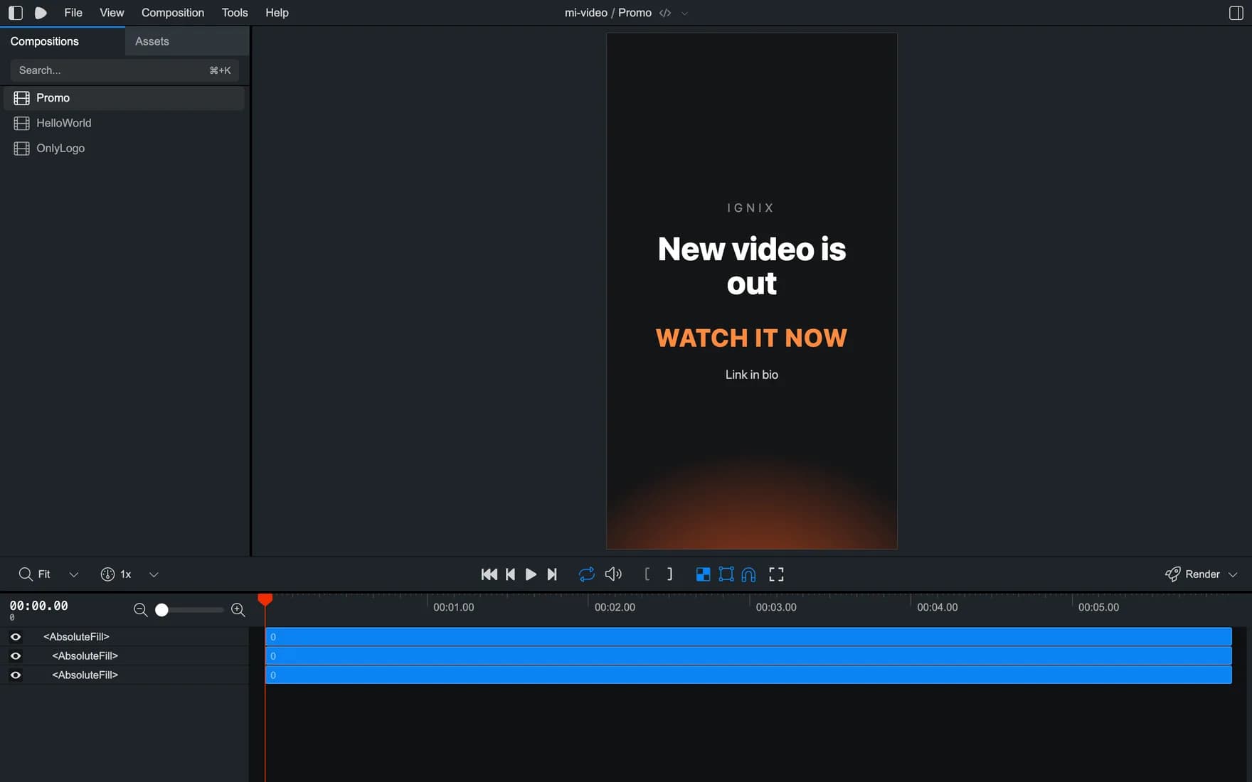Click the film icon beside HelloWorld
1252x782 pixels.
pyautogui.click(x=21, y=123)
